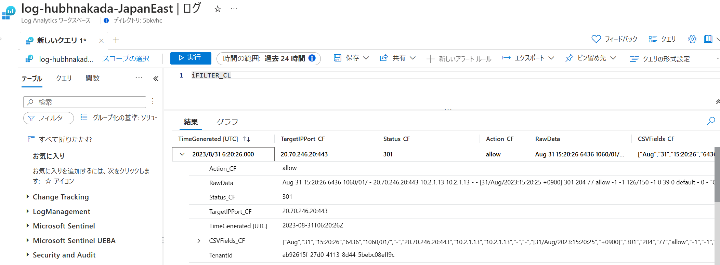Image resolution: width=720 pixels, height=265 pixels.
Task: Click CSVFields_CF column header
Action: pyautogui.click(x=656, y=139)
